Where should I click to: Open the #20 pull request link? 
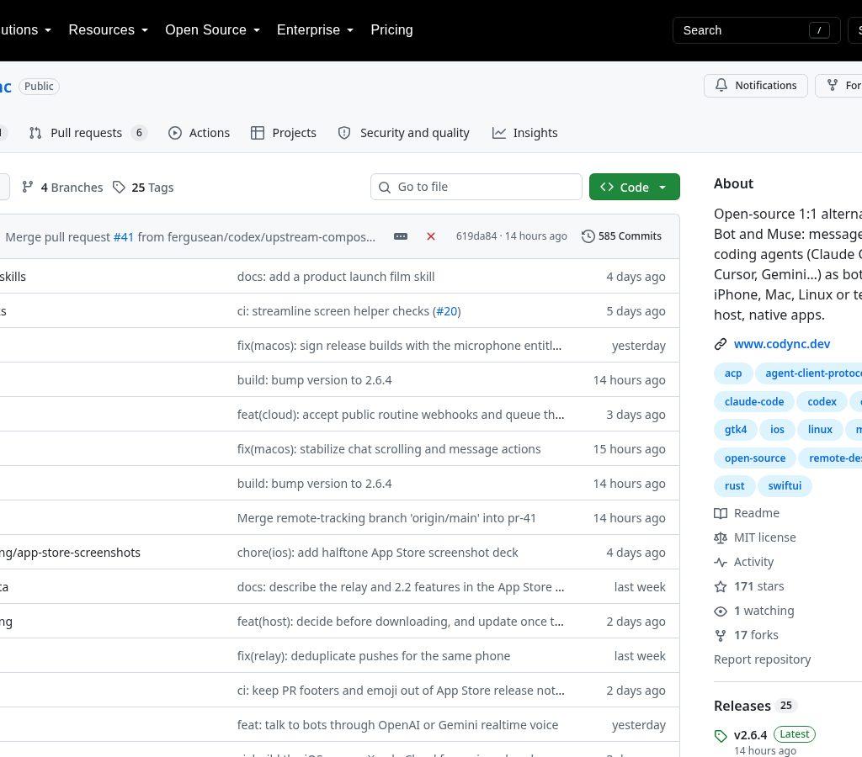click(x=447, y=311)
